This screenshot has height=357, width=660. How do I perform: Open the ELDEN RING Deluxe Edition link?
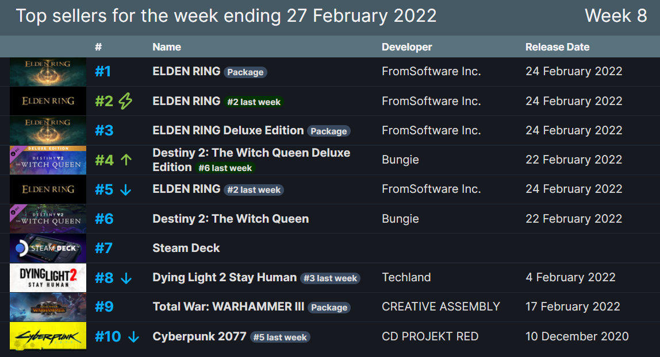click(x=228, y=130)
